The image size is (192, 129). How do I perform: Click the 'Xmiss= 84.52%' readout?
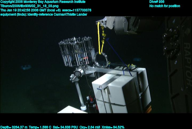tap(113, 127)
